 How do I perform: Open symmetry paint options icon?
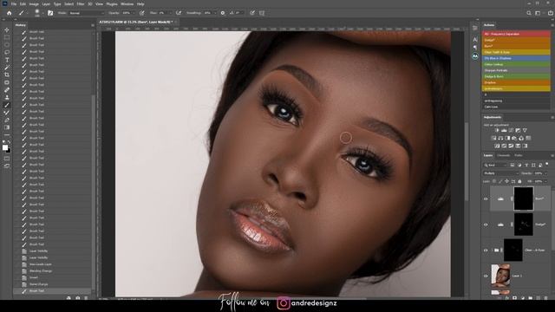click(262, 13)
